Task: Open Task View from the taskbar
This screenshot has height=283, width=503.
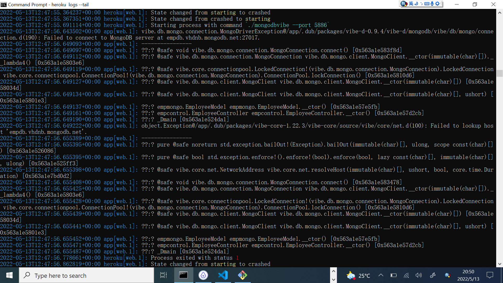Action: (x=163, y=275)
